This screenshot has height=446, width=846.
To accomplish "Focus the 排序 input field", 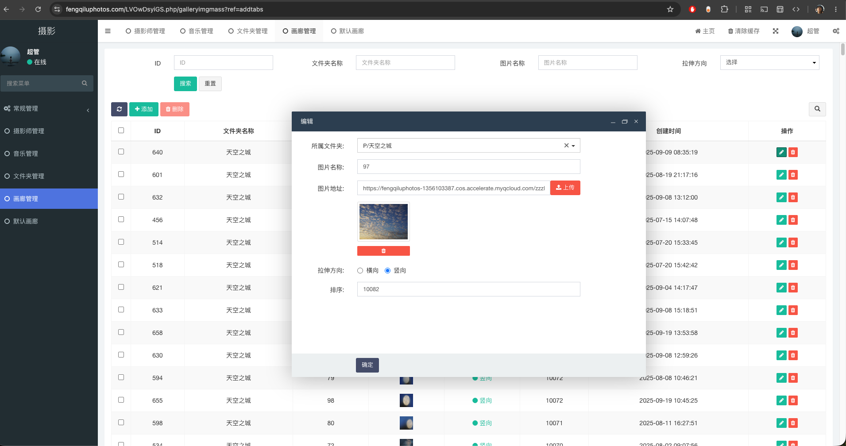I will coord(468,289).
